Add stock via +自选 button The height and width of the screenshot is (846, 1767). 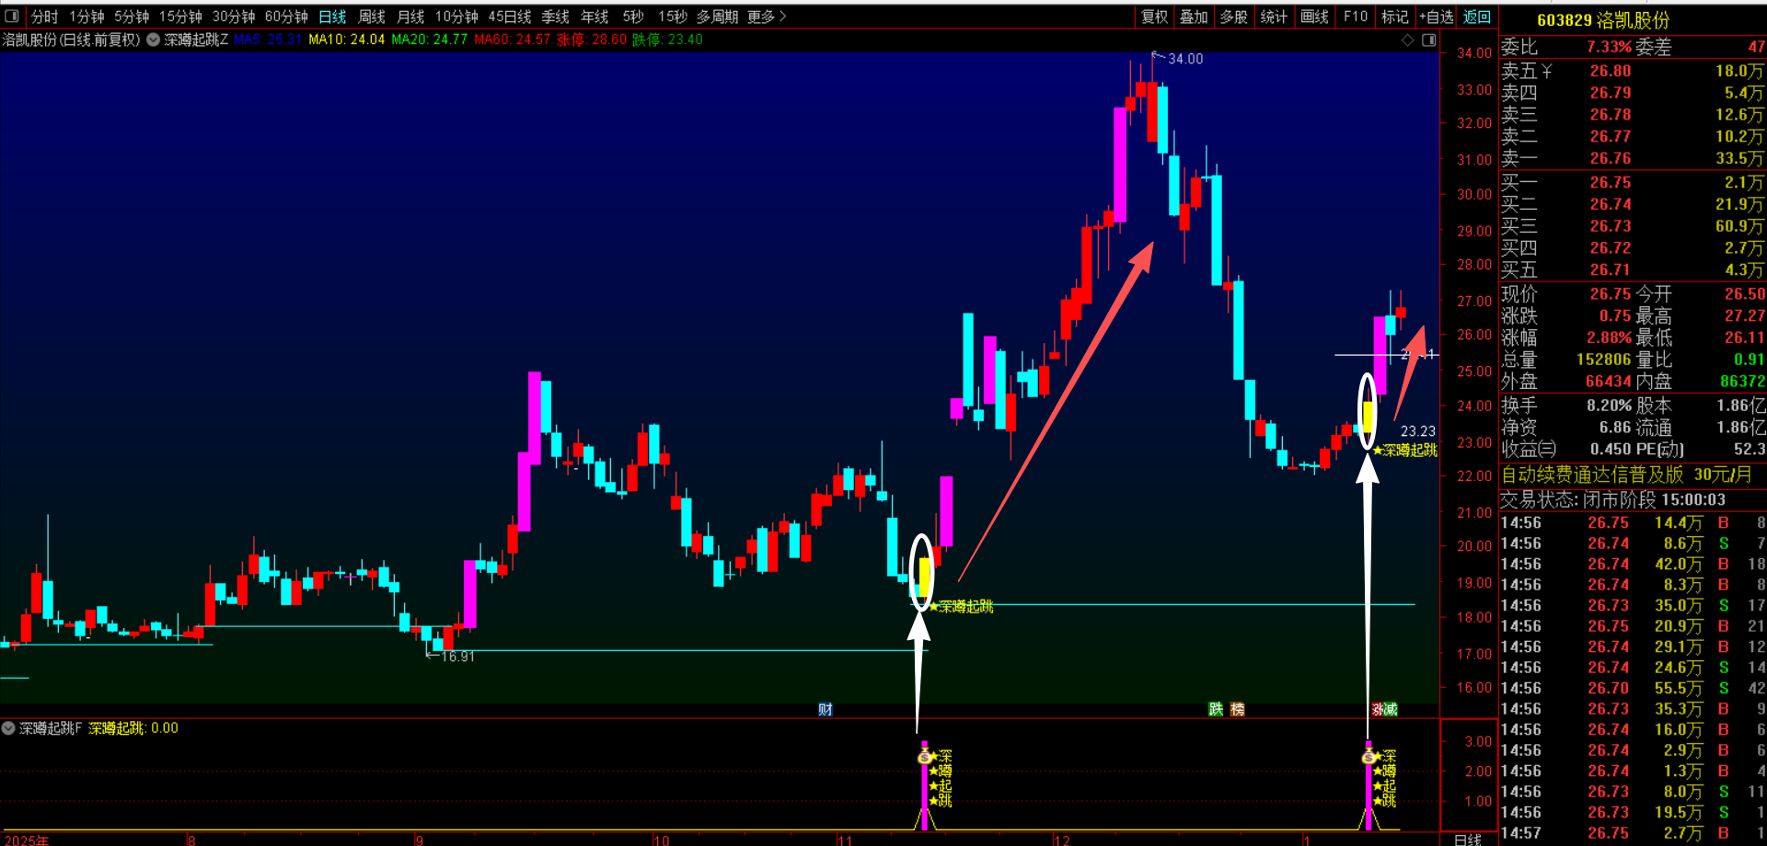[1437, 17]
